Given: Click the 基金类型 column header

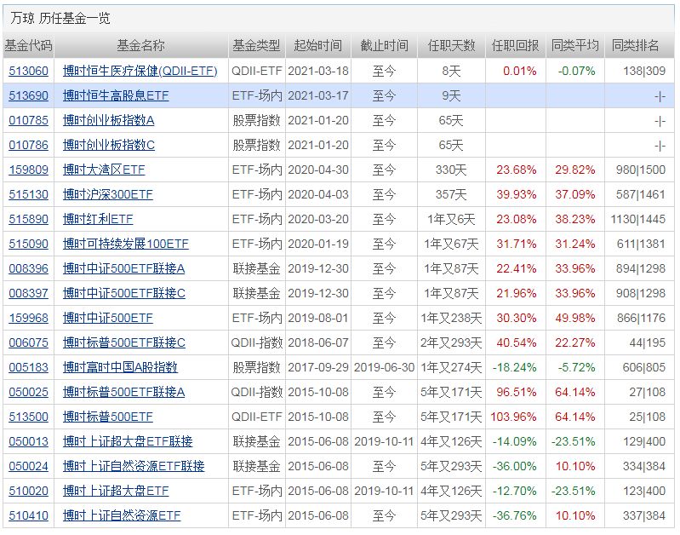Looking at the screenshot, I should tap(257, 46).
